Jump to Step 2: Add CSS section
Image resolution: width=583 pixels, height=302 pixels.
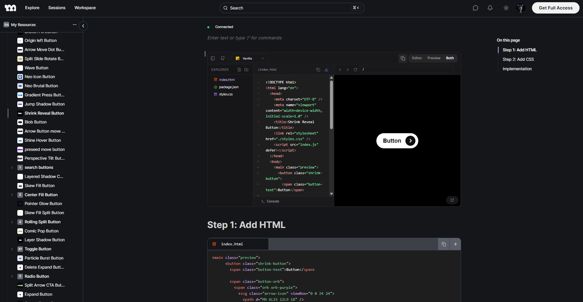[518, 59]
